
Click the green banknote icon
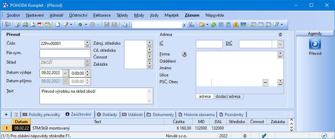coord(213,25)
